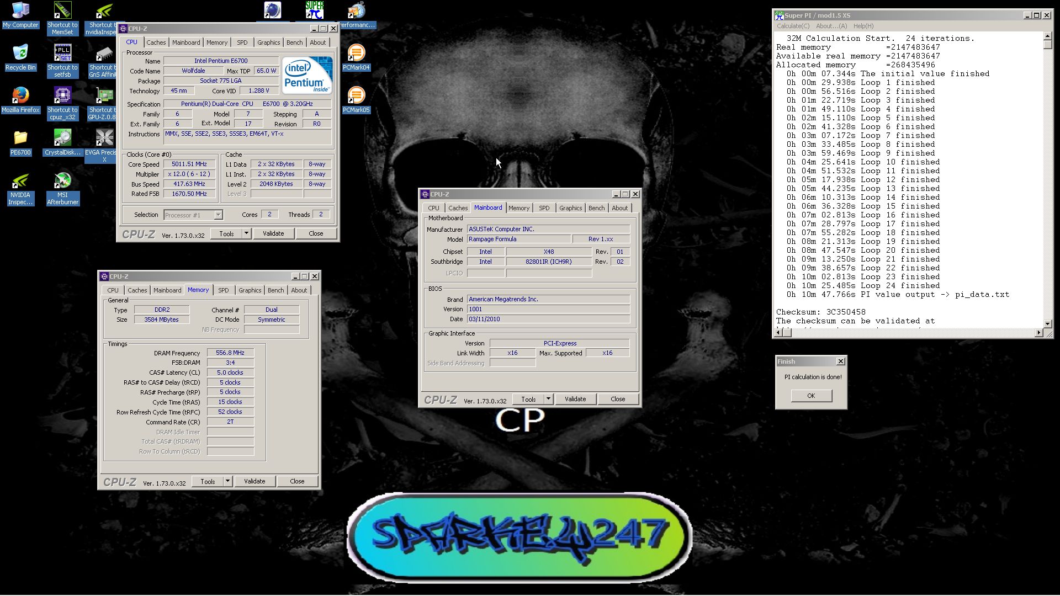Click the Super PI title bar icon
1060x596 pixels.
tap(779, 15)
